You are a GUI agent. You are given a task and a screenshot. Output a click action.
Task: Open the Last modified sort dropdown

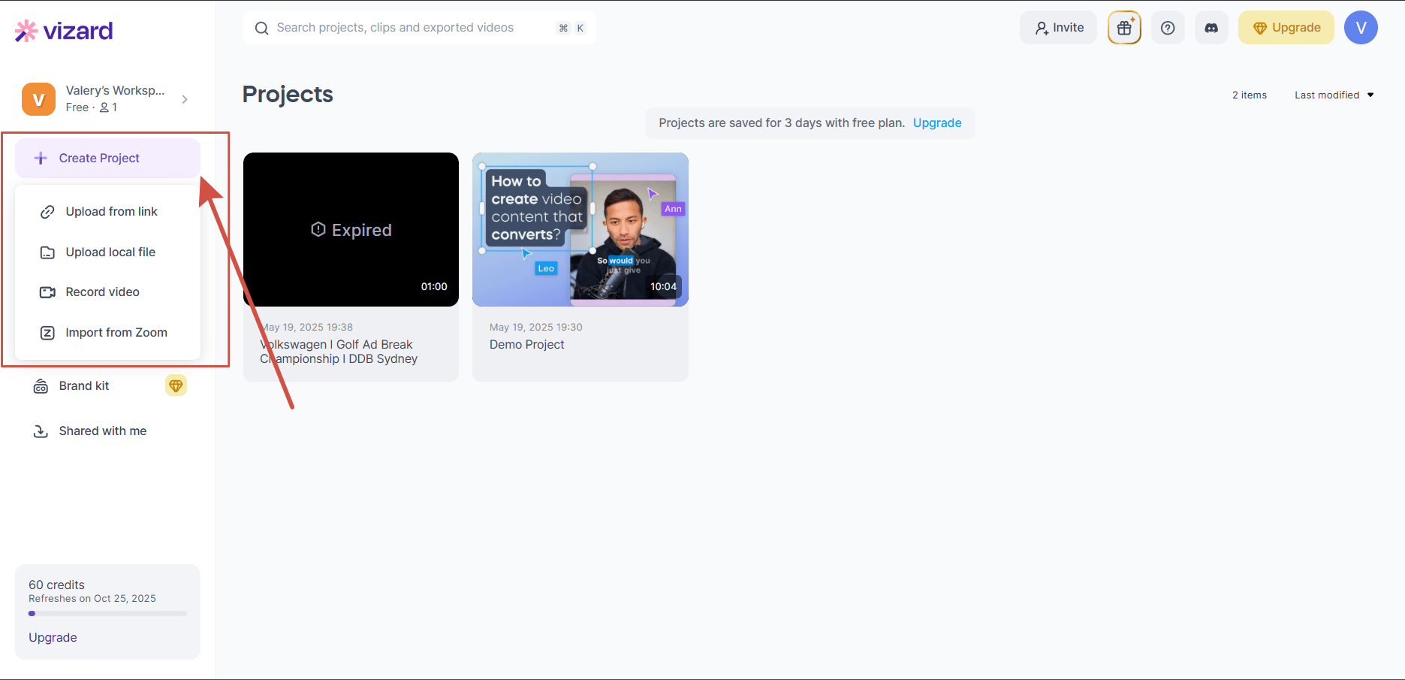(x=1334, y=95)
